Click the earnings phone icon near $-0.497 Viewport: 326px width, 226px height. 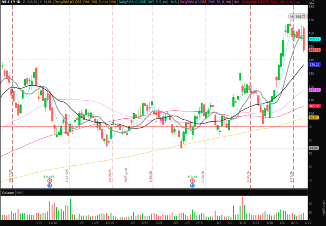click(50, 180)
